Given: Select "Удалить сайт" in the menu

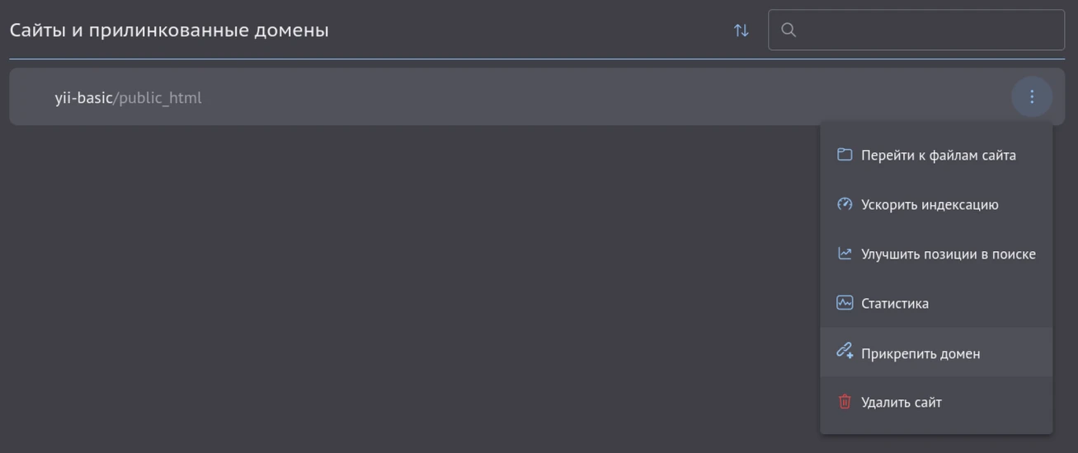Looking at the screenshot, I should [x=901, y=402].
